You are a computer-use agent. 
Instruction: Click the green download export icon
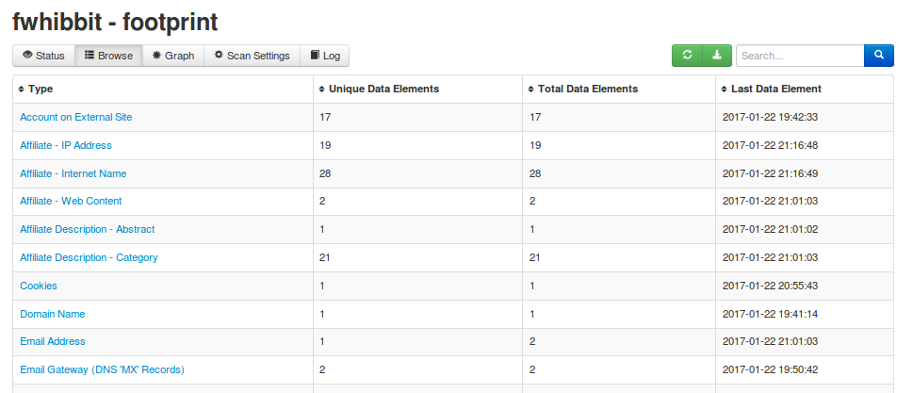[716, 56]
